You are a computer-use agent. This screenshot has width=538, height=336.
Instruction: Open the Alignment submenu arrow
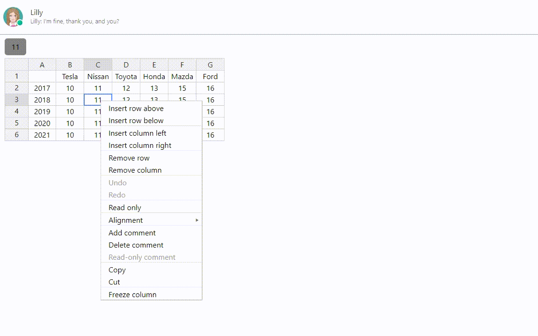(x=197, y=220)
